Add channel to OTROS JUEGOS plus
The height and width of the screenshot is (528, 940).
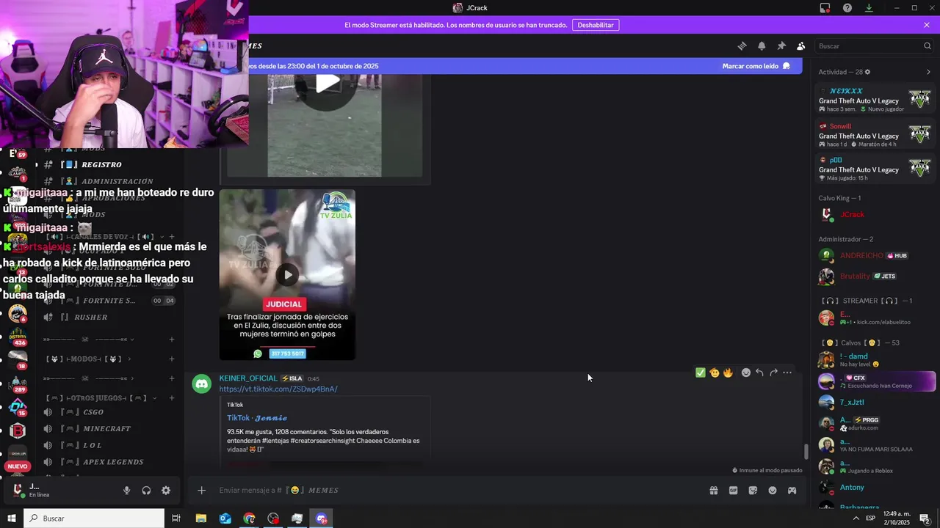171,397
